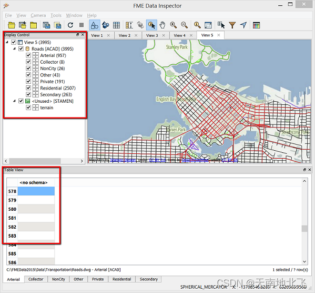Uncheck the Arterial layer checkbox
The image size is (315, 293).
click(x=28, y=55)
